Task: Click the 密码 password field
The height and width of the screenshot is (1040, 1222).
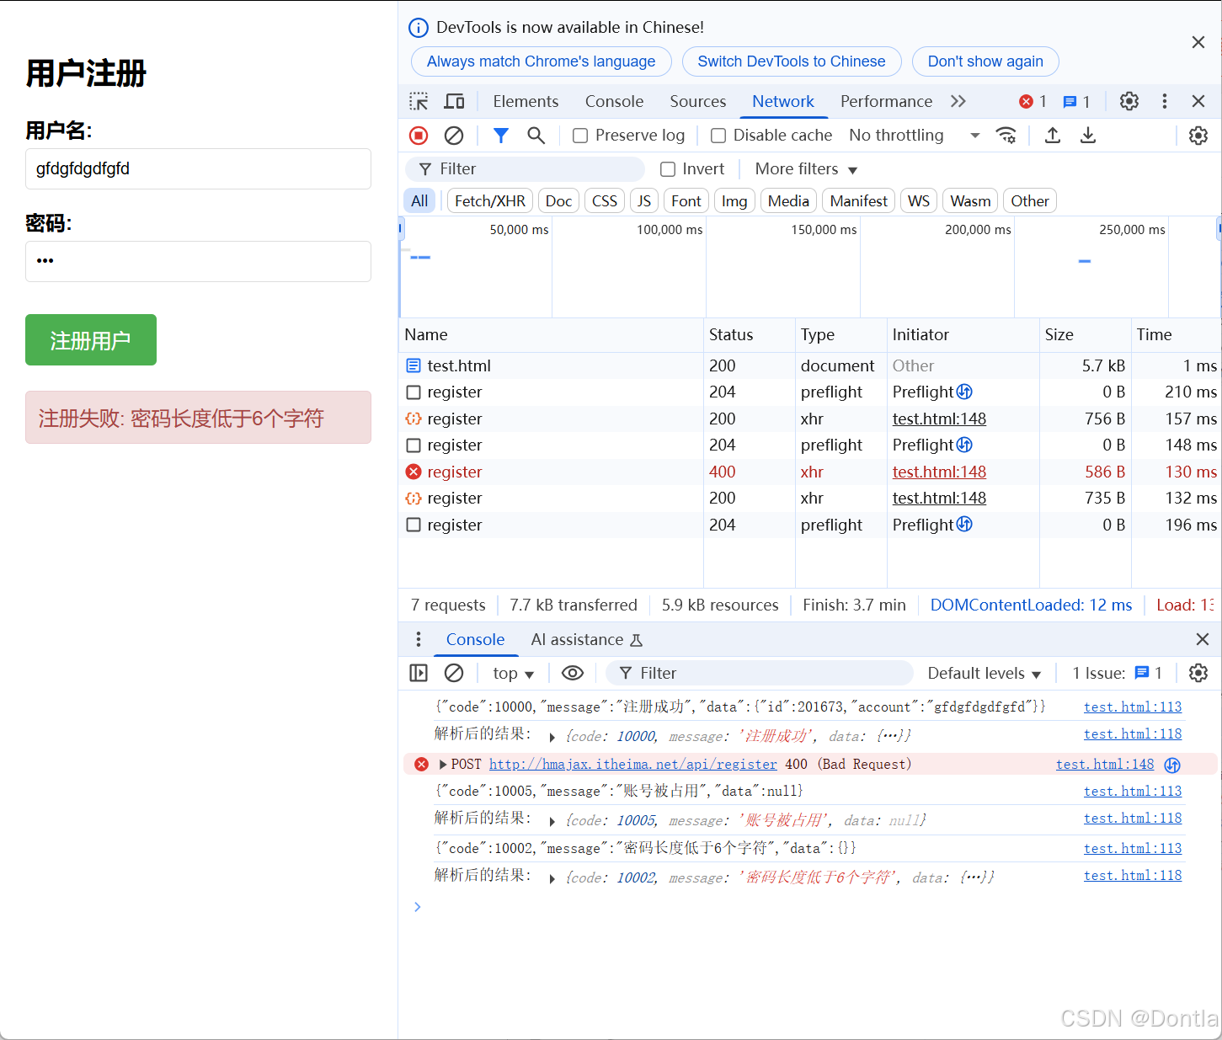Action: click(x=198, y=262)
